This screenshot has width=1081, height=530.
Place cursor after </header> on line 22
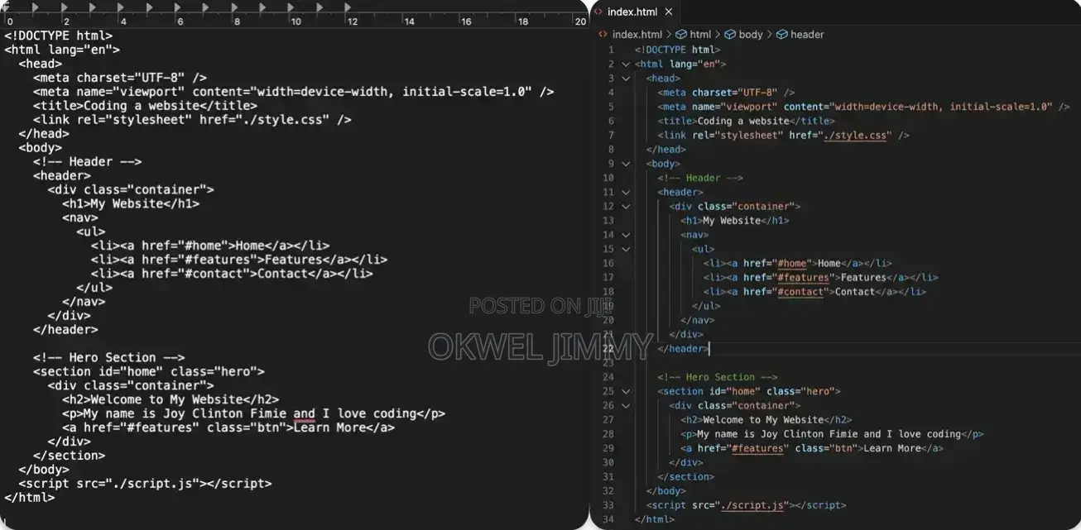pos(709,349)
